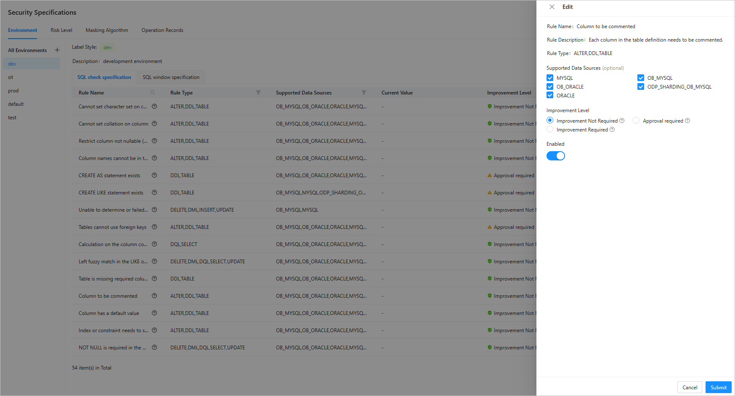Viewport: 735px width, 396px height.
Task: Uncheck the ODP_SHARDING_OB_MYSQL checkbox
Action: pos(641,87)
